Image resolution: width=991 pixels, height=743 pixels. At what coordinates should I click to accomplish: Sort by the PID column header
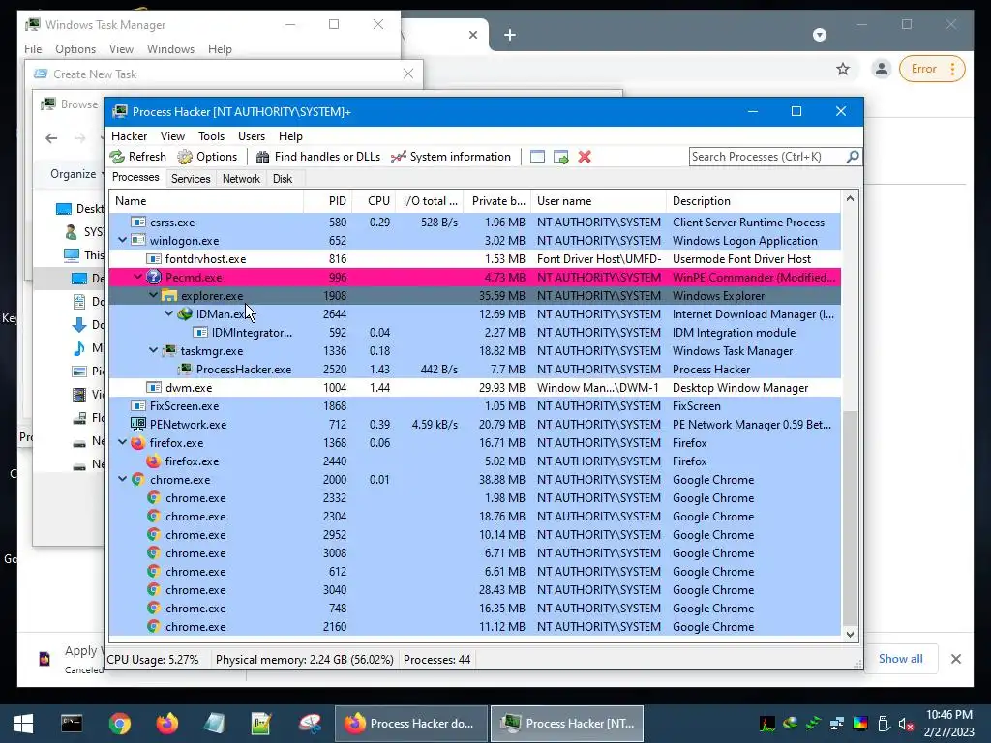click(x=328, y=201)
